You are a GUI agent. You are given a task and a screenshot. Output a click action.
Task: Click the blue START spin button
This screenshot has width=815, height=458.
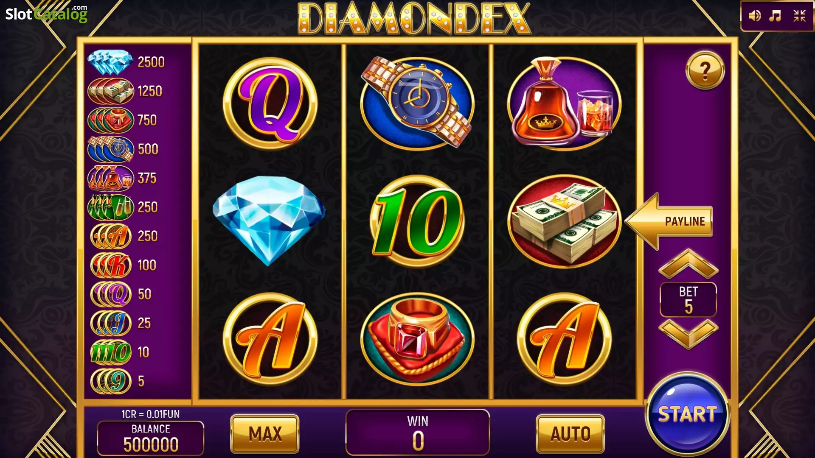[687, 414]
